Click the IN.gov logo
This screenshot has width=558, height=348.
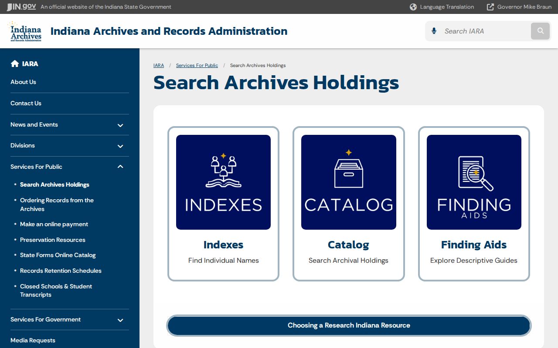(21, 7)
